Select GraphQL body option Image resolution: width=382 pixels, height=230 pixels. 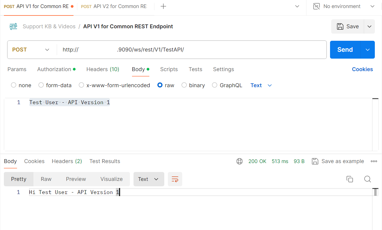(x=214, y=85)
